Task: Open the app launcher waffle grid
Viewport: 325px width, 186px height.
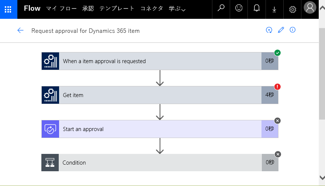Action: click(8, 9)
